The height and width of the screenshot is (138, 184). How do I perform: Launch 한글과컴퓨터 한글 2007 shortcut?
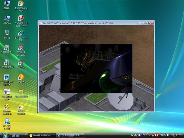click(21, 21)
